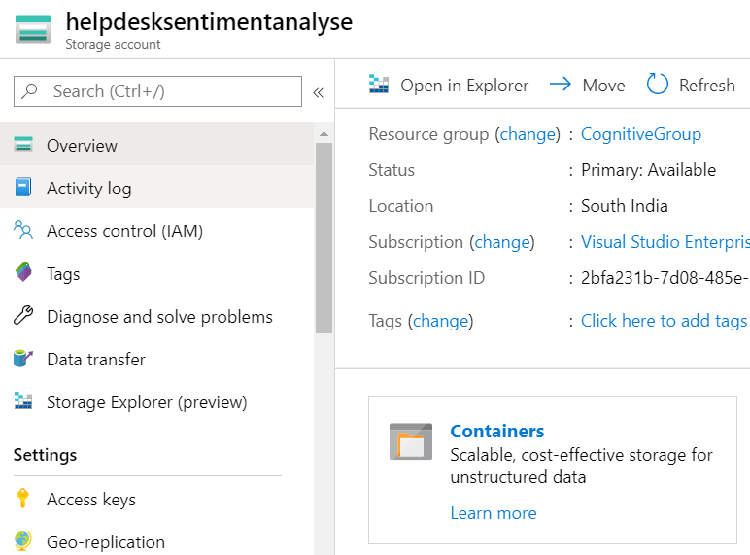Open Geo-replication settings

coord(156,541)
